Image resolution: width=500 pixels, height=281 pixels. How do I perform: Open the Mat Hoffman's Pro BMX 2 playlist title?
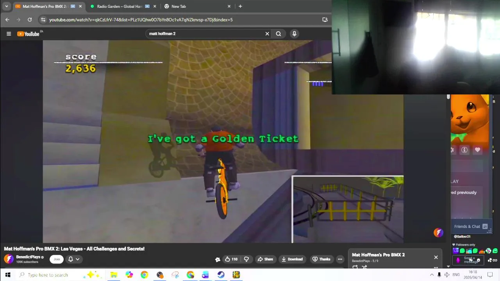tap(378, 255)
